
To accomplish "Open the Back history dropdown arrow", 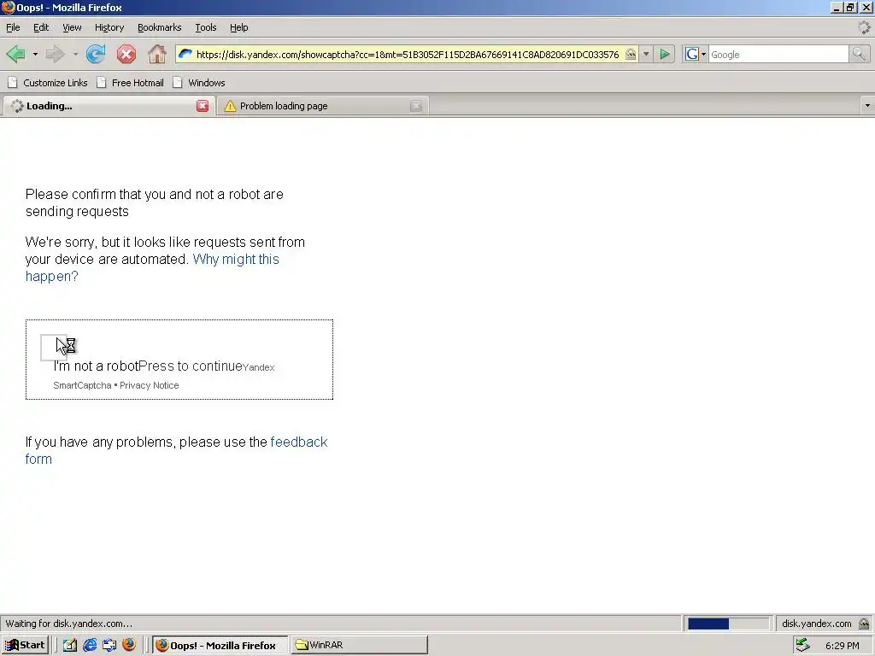I will (x=35, y=54).
